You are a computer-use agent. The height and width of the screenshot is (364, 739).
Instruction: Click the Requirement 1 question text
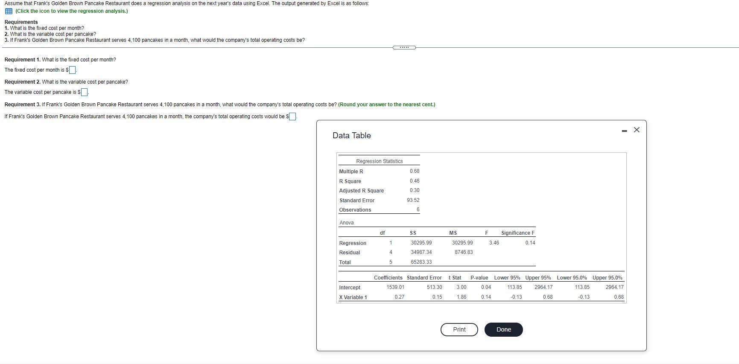(x=79, y=60)
